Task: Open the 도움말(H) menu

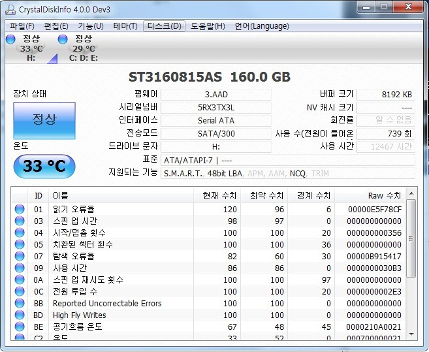Action: click(x=208, y=26)
